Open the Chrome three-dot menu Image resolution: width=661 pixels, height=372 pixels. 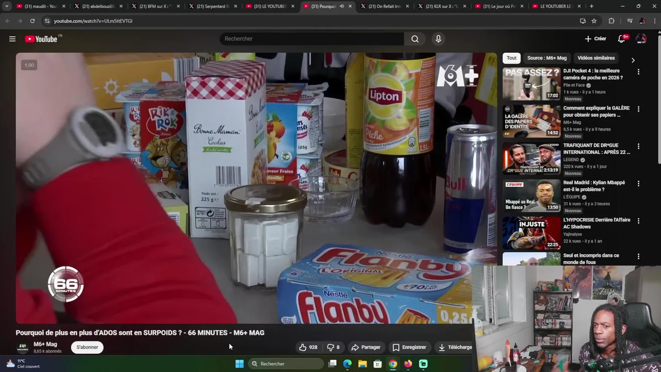[x=654, y=21]
